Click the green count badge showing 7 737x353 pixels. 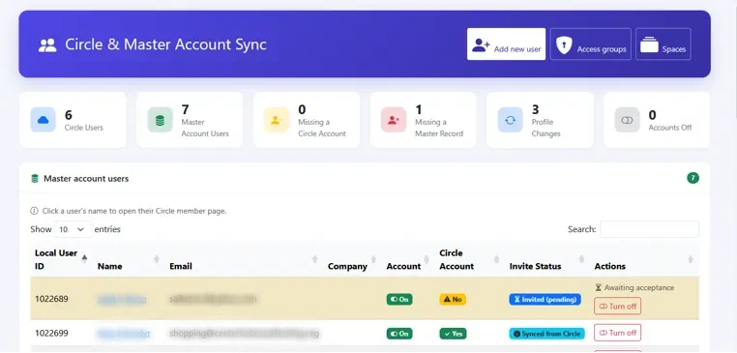693,178
